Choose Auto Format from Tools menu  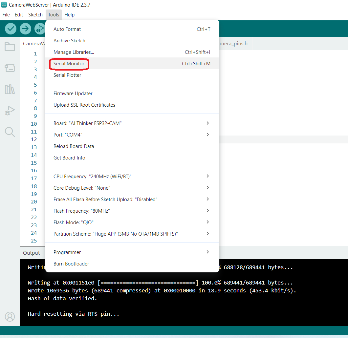(x=132, y=29)
